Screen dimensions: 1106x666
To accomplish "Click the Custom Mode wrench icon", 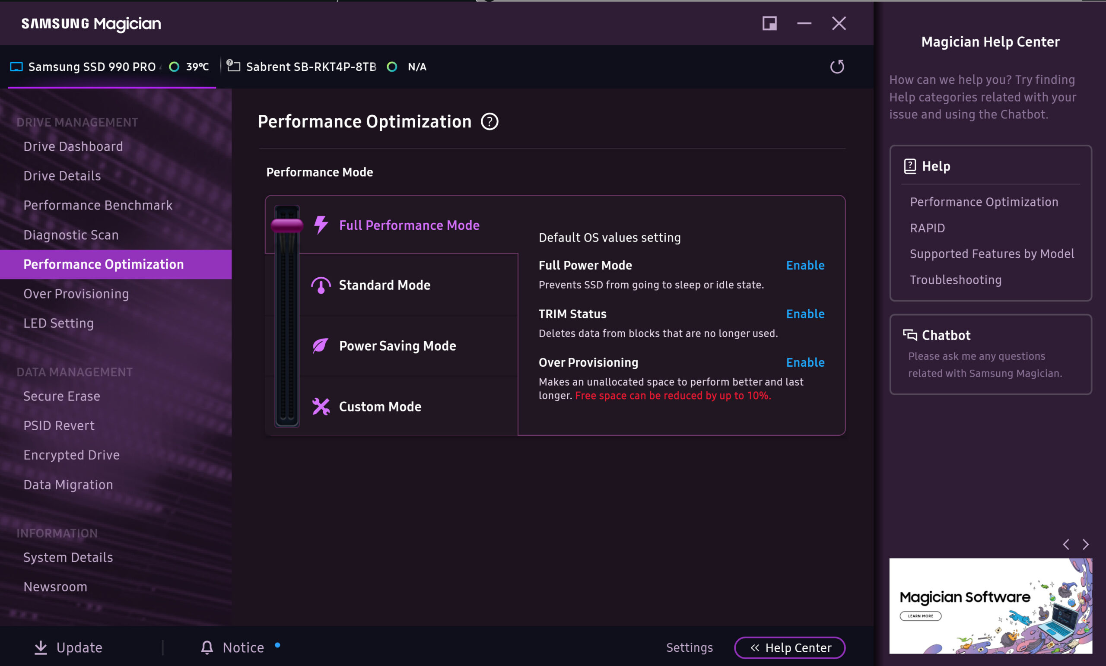I will [321, 406].
